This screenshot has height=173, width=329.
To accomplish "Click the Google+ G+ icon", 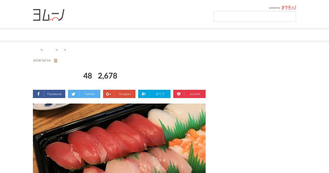I will (x=109, y=94).
